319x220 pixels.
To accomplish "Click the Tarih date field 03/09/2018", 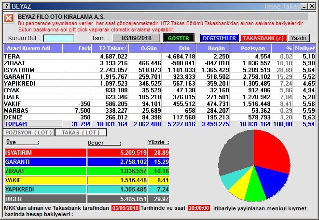I will [x=136, y=38].
